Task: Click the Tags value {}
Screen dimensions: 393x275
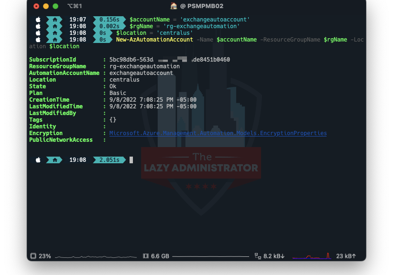Action: click(x=113, y=120)
